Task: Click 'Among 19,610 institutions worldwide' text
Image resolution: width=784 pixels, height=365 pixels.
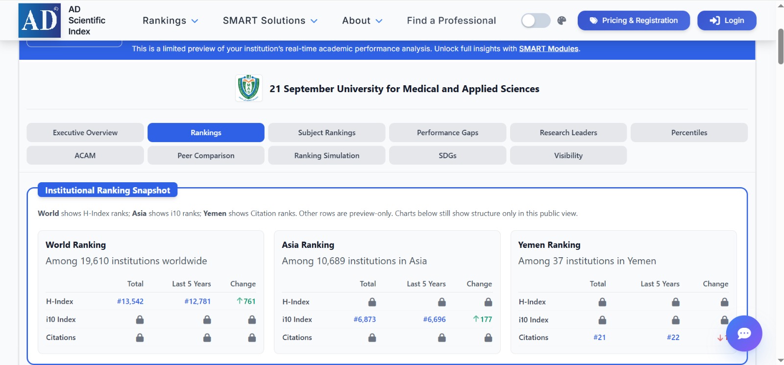Action: [126, 261]
